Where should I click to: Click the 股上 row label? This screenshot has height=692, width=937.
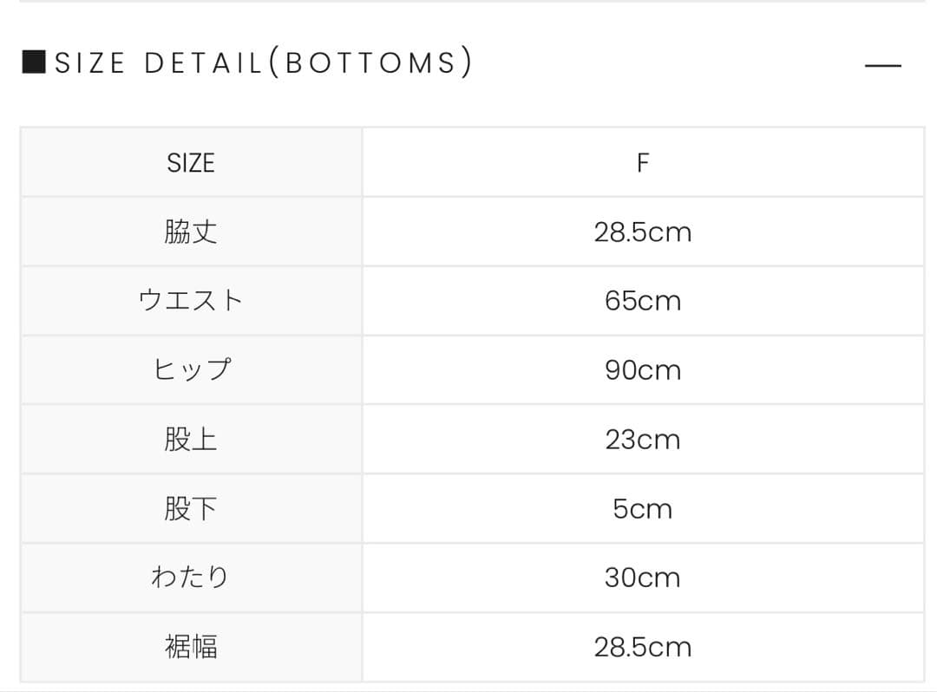pos(191,440)
